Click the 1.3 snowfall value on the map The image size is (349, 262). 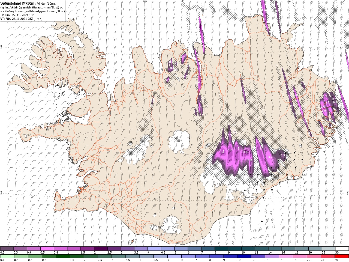(222, 151)
